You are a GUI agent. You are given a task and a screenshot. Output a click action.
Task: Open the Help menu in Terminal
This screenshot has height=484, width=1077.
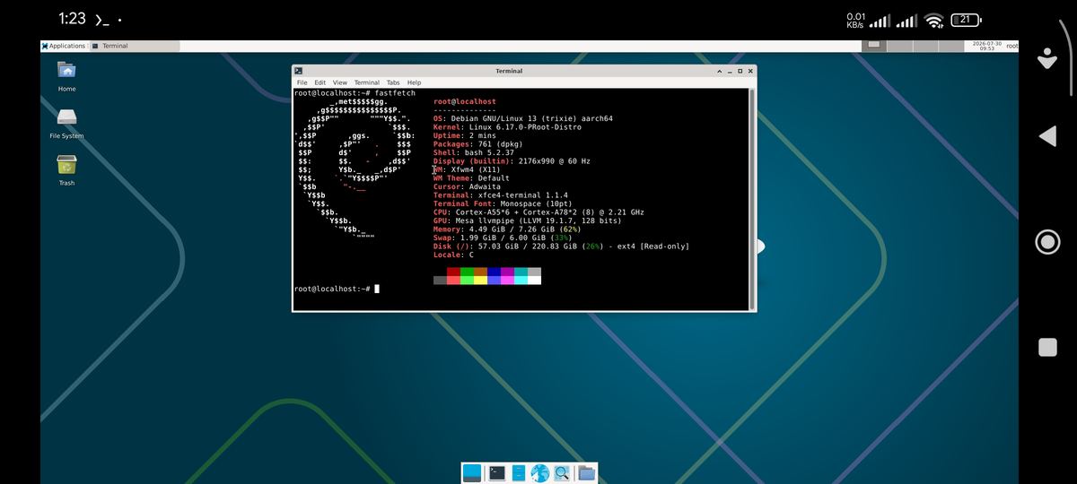[414, 82]
